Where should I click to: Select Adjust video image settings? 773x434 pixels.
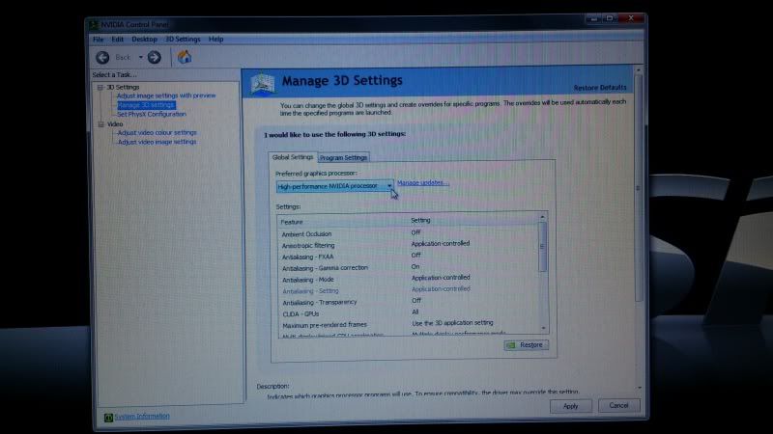(157, 142)
